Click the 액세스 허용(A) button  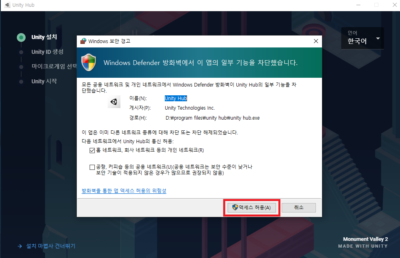click(x=252, y=208)
